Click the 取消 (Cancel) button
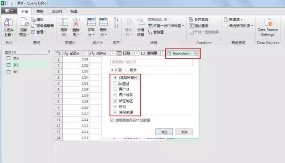285x163 pixels. coord(184,132)
